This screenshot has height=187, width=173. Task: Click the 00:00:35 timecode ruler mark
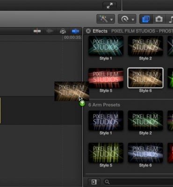click(73, 37)
